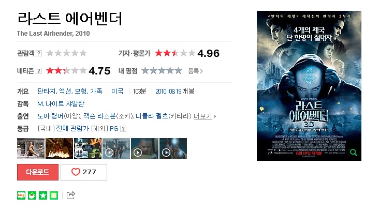Rate the movie with 내 평점 stars
This screenshot has width=379, height=212.
click(x=162, y=71)
